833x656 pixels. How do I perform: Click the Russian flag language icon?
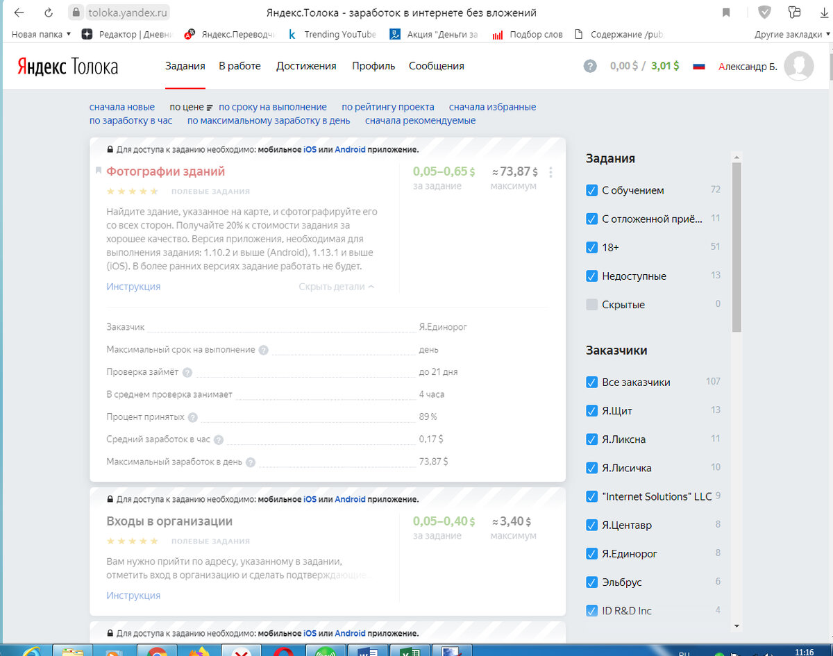tap(699, 66)
